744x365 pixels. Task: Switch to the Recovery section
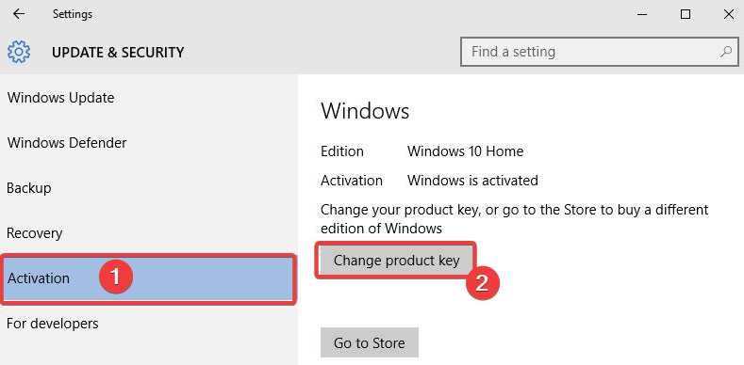(34, 233)
